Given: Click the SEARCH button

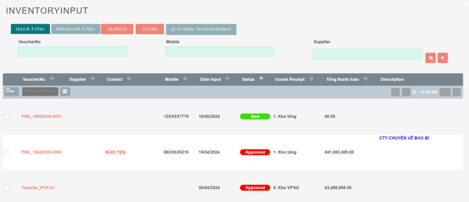Looking at the screenshot, I should (x=117, y=29).
